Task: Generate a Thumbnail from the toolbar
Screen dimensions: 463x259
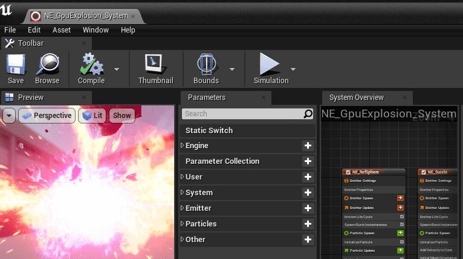Action: 155,68
